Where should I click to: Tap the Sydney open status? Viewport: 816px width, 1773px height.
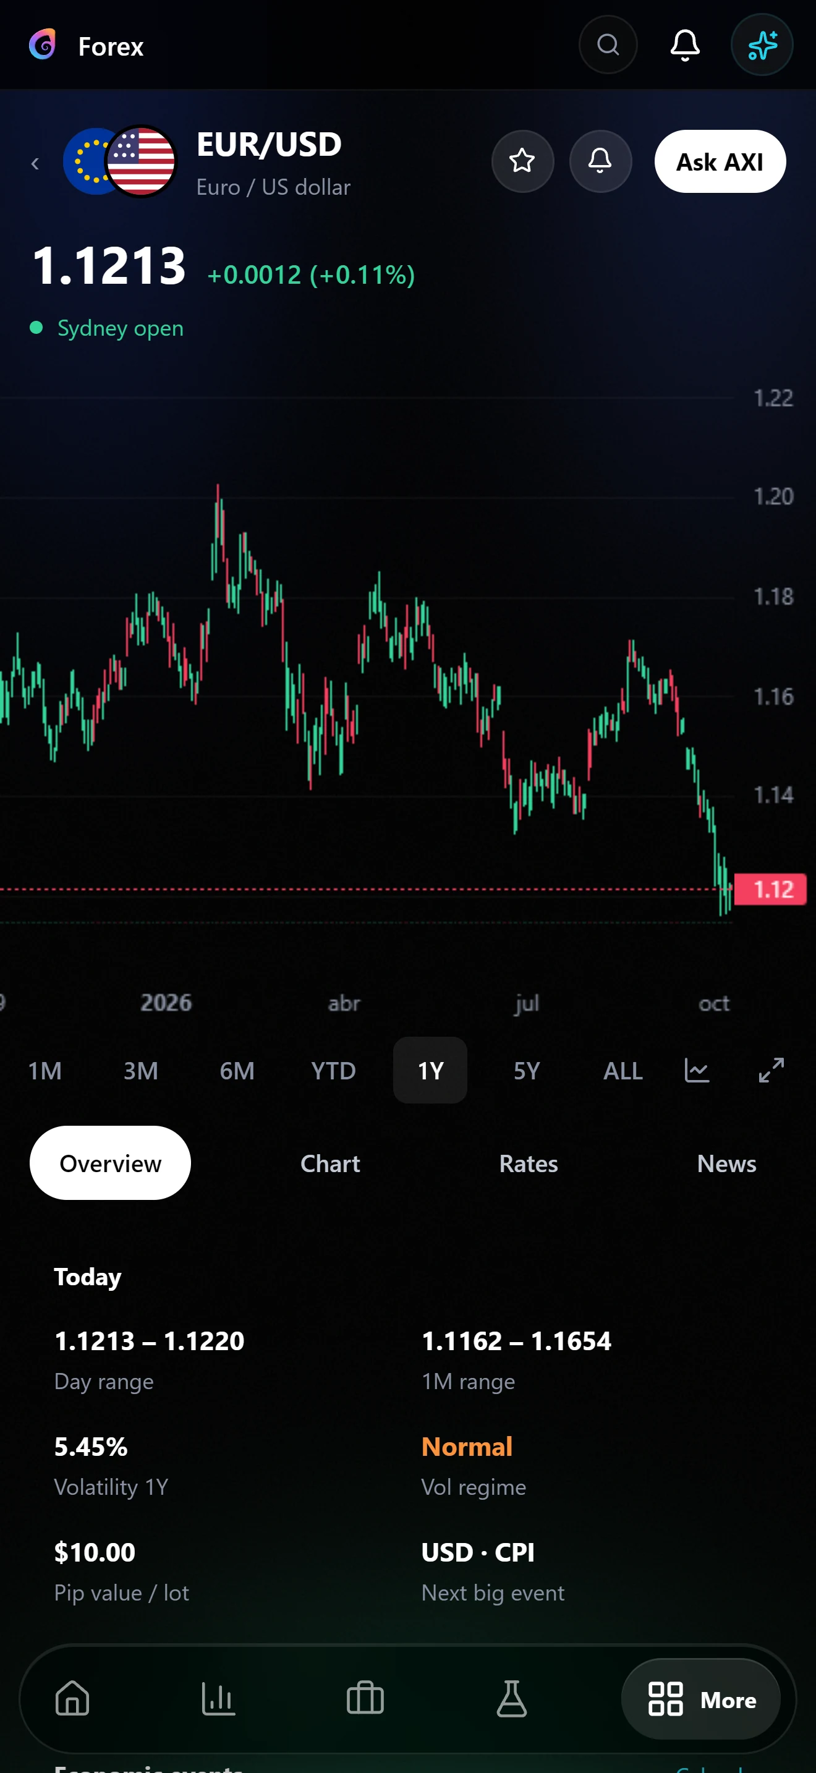(x=108, y=328)
